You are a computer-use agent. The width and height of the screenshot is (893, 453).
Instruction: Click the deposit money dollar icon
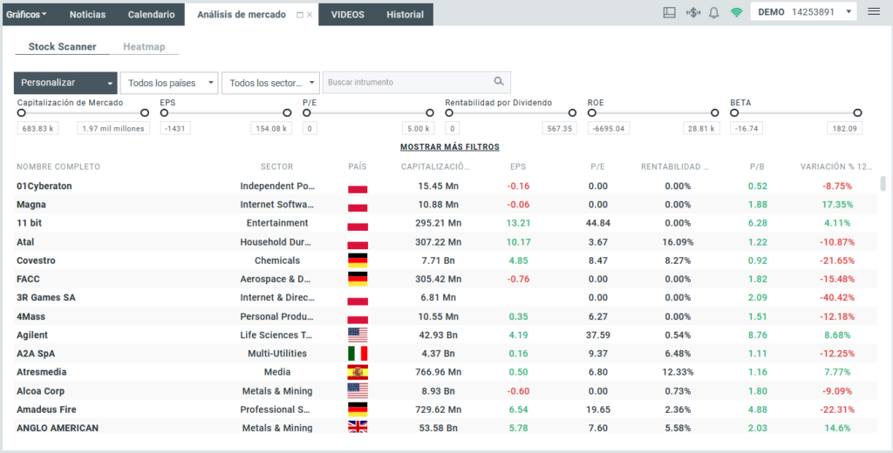[x=692, y=12]
